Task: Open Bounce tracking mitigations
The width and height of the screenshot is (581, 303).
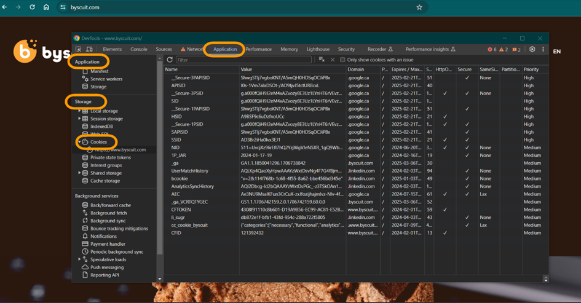Action: 119,229
